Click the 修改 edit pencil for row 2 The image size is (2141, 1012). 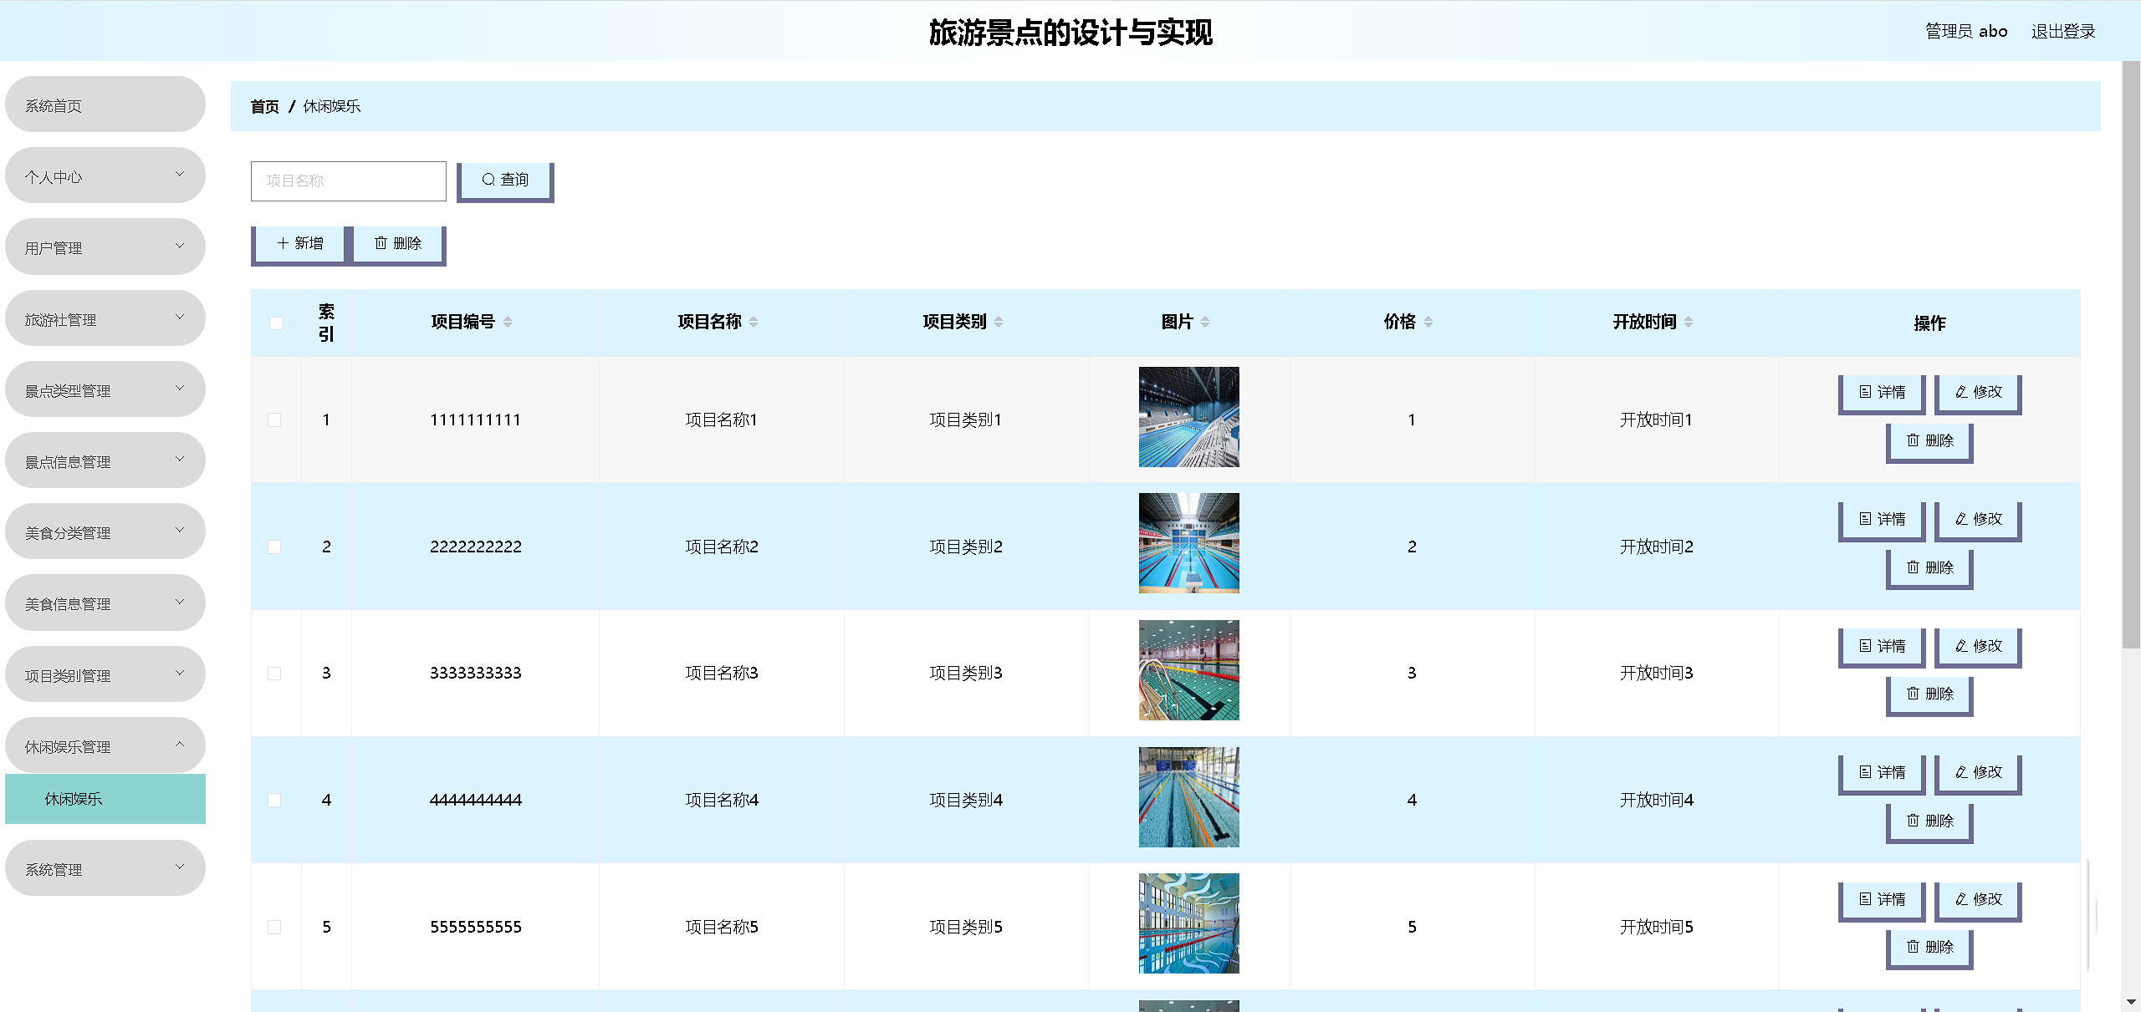(1978, 519)
